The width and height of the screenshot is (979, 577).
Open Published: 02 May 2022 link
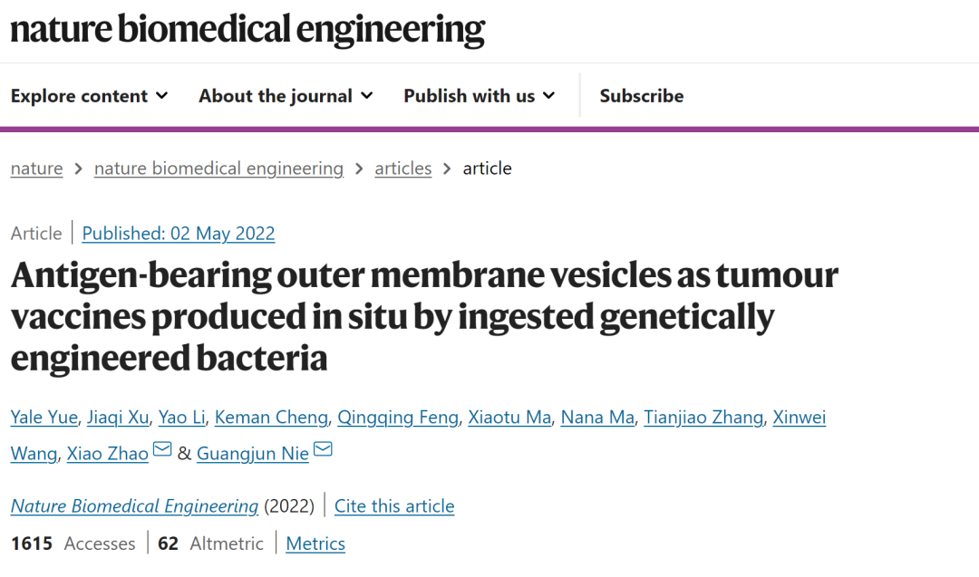pyautogui.click(x=179, y=234)
